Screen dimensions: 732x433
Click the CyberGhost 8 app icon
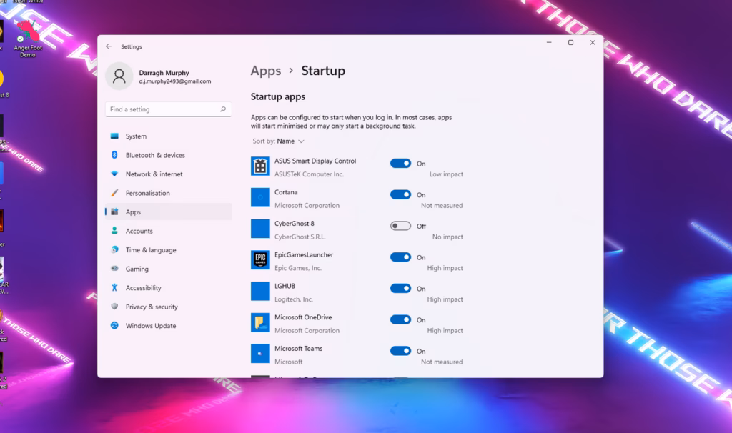260,229
